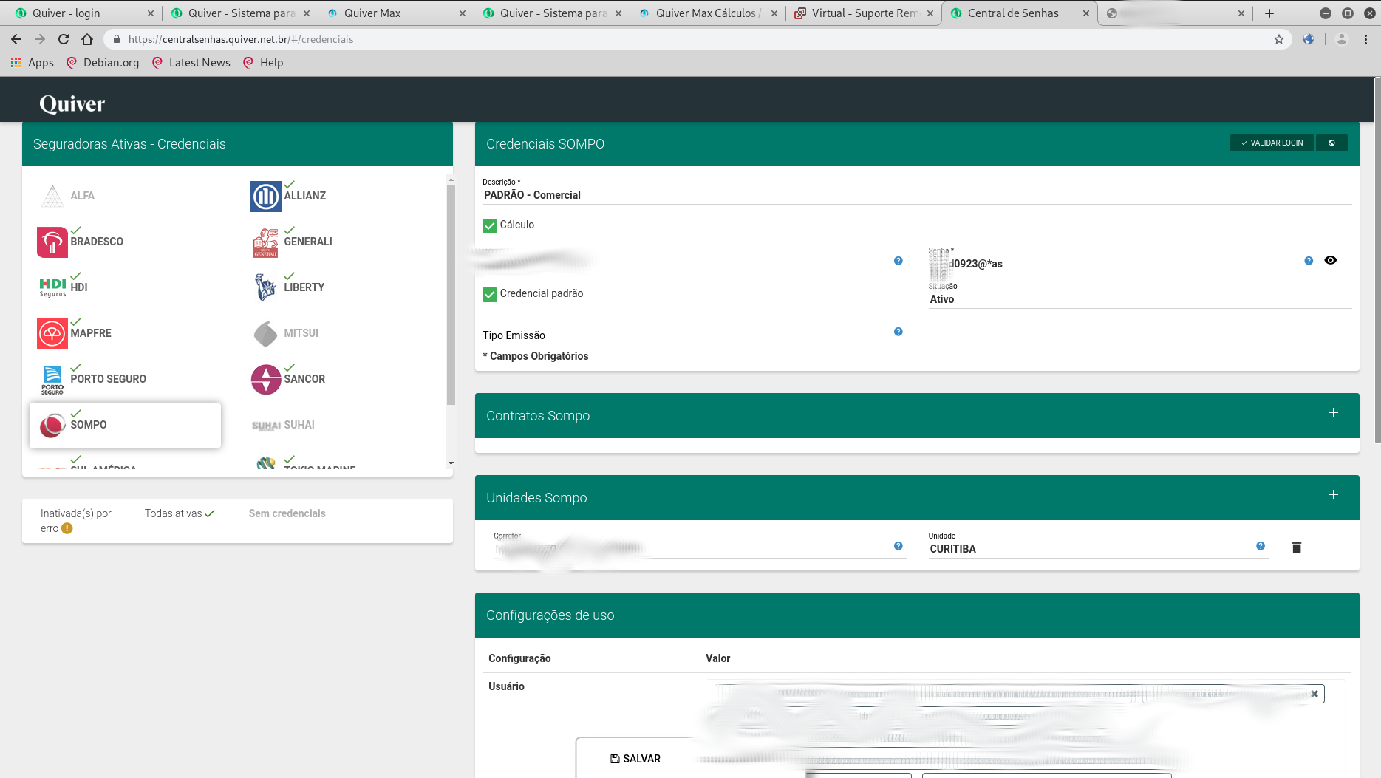Close the Central de Senhas tab
This screenshot has width=1381, height=778.
coord(1086,13)
